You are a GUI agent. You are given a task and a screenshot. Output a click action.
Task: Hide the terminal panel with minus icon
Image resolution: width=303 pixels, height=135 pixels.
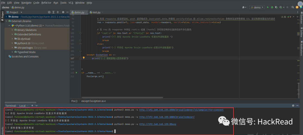[x=297, y=106]
